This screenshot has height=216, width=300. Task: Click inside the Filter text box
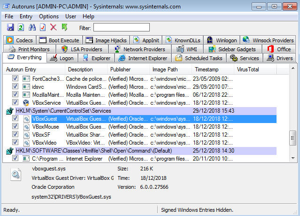(122, 27)
